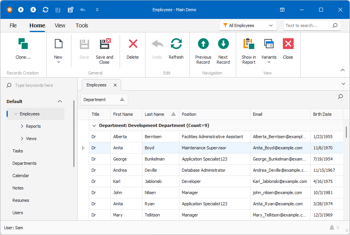
Task: Collapse the ribbon with the chevron
Action: pyautogui.click(x=342, y=70)
